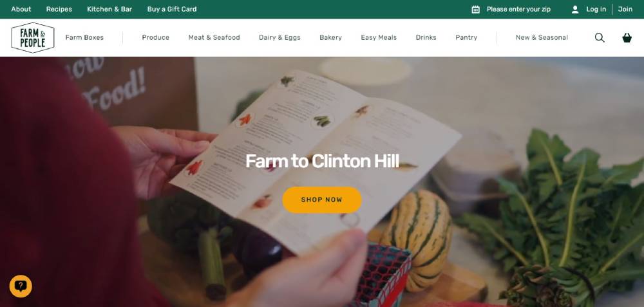644x307 pixels.
Task: Open the Produce category
Action: [156, 37]
